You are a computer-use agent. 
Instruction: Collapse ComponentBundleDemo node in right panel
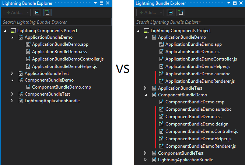pos(146,95)
